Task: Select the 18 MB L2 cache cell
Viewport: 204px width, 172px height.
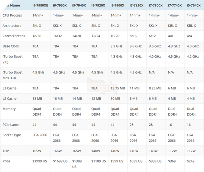Action: click(37, 98)
